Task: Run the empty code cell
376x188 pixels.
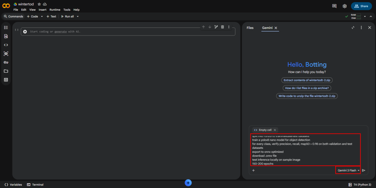Action: pos(25,32)
